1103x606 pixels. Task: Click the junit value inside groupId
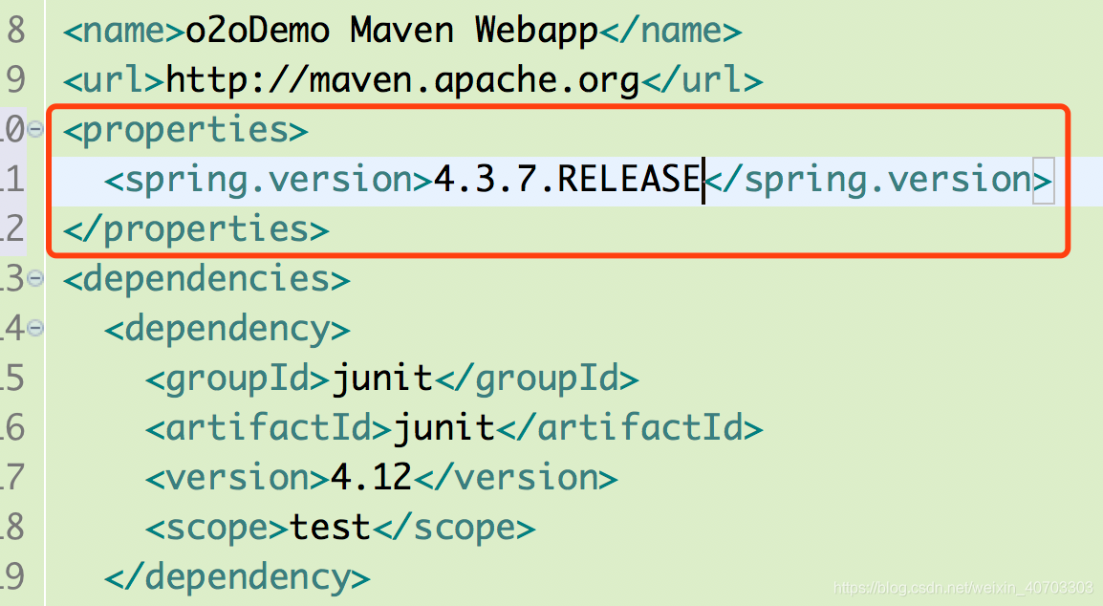click(382, 379)
